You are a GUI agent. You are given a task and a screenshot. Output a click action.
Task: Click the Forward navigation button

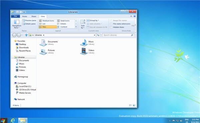click(x=19, y=35)
